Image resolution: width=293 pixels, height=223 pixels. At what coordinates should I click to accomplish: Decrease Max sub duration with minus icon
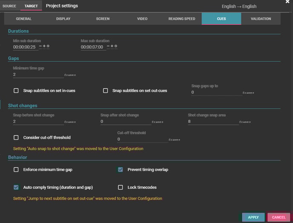(108, 46)
